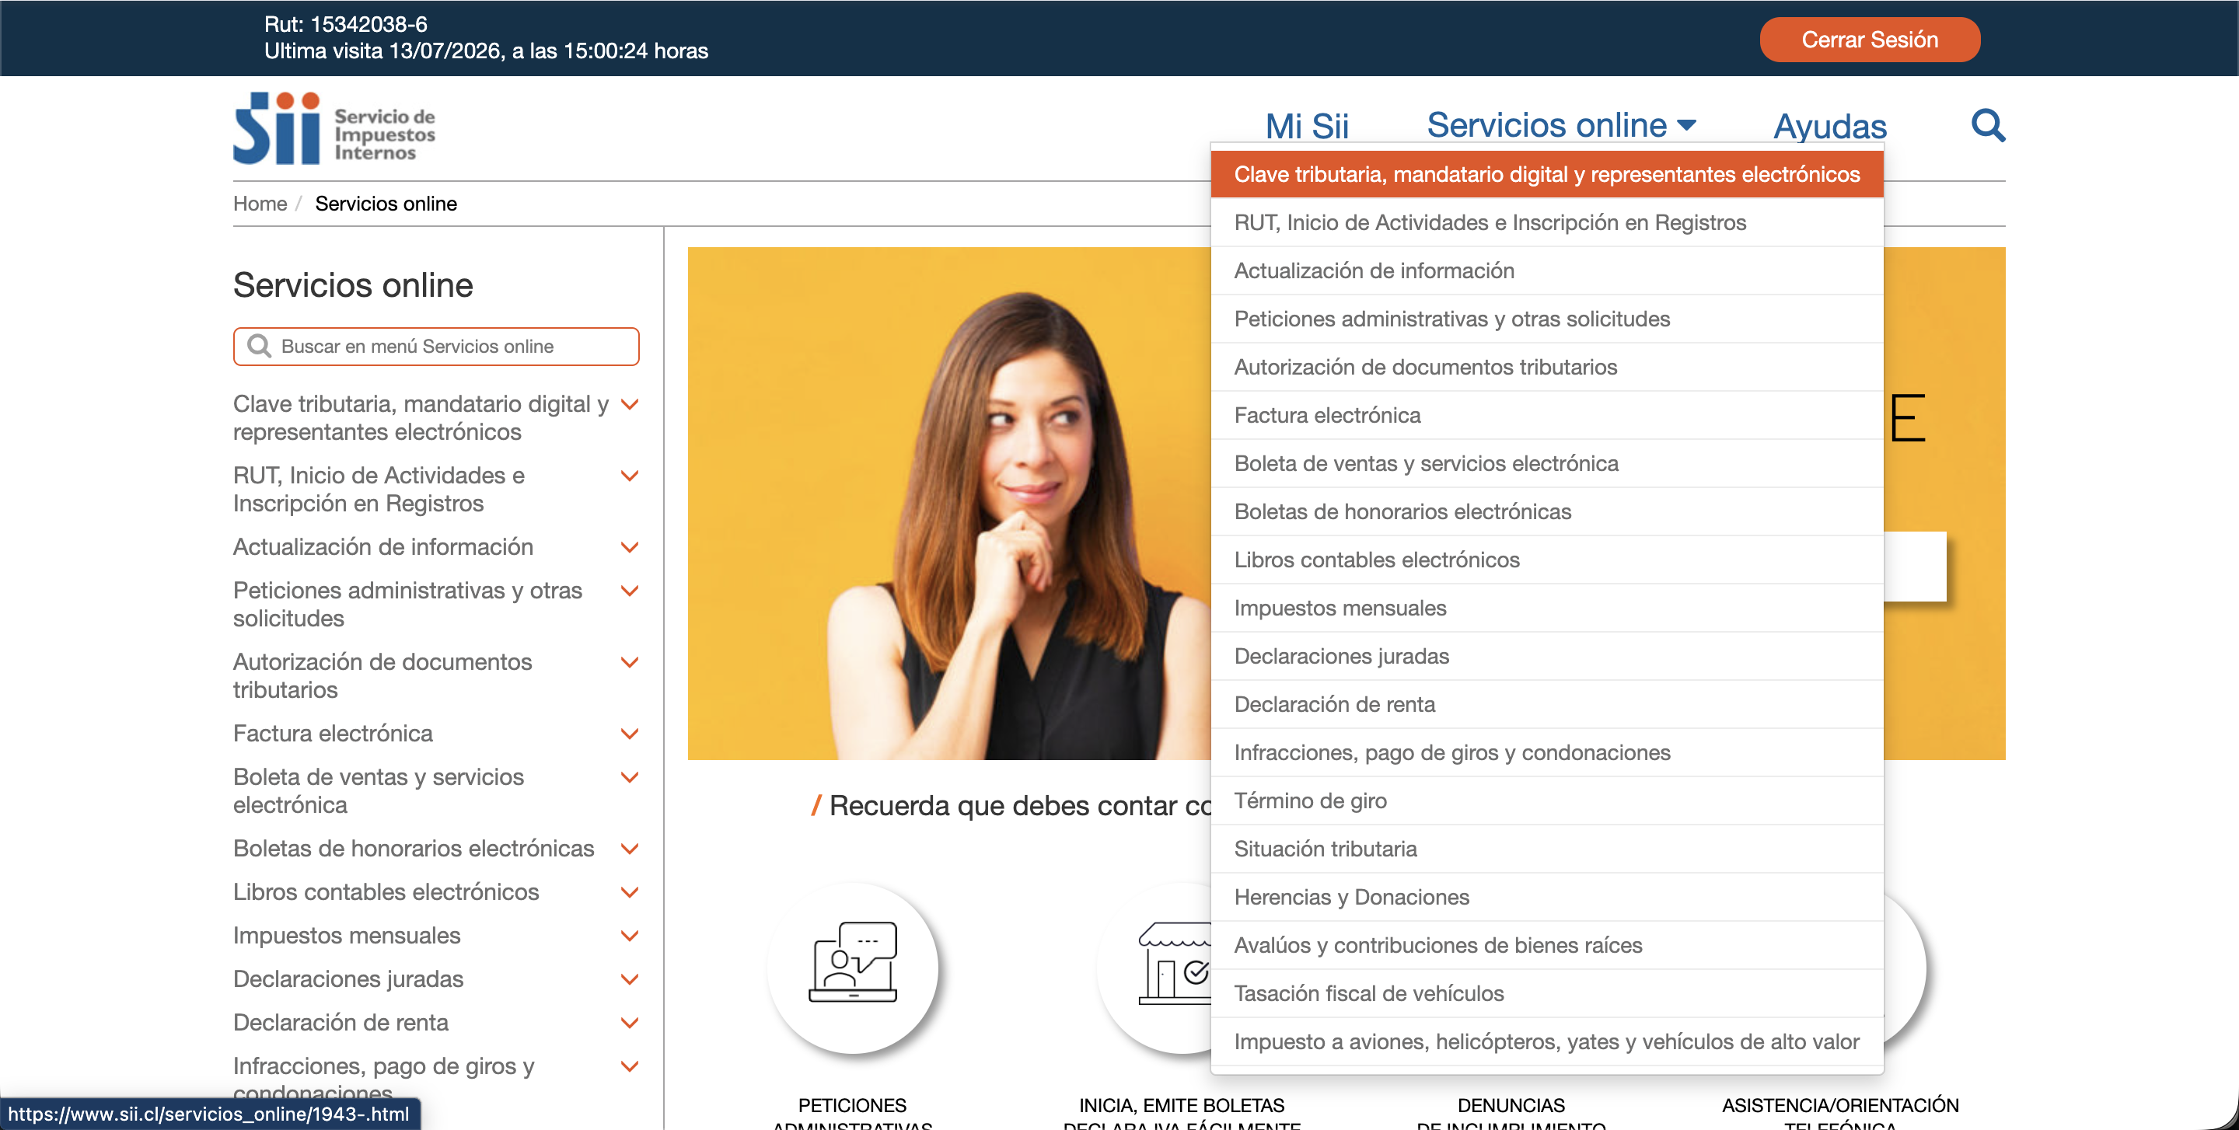Select Situación tributaria menu item

(1547, 849)
